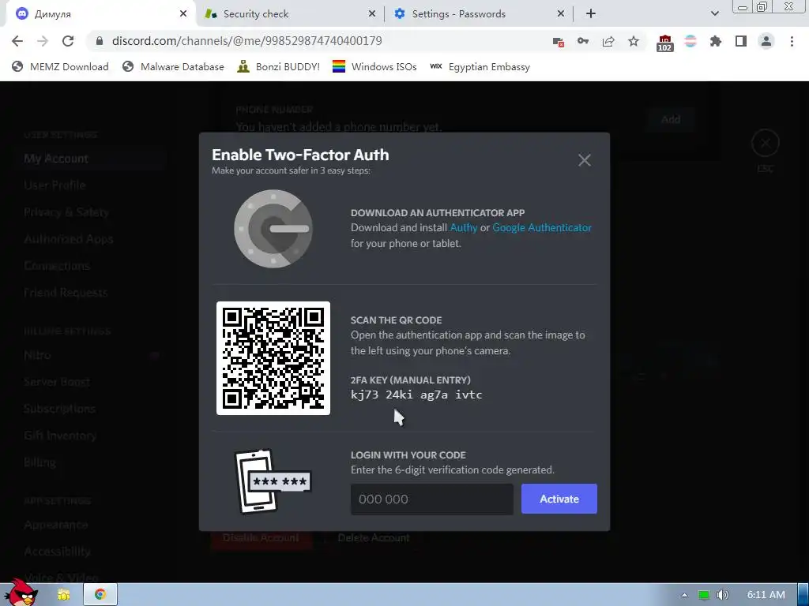Focus the 6-digit verification code field
The height and width of the screenshot is (606, 809).
432,499
